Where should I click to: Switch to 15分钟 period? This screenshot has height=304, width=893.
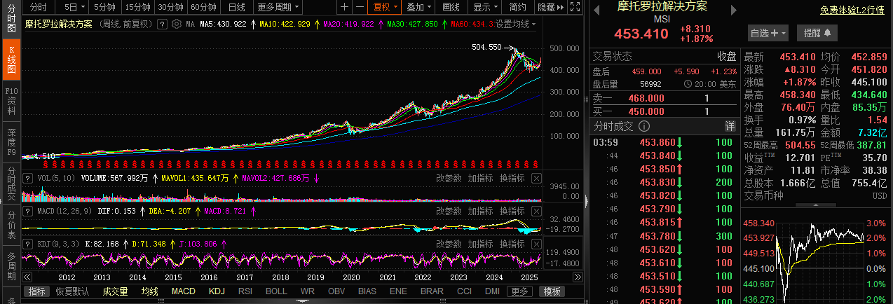[138, 7]
